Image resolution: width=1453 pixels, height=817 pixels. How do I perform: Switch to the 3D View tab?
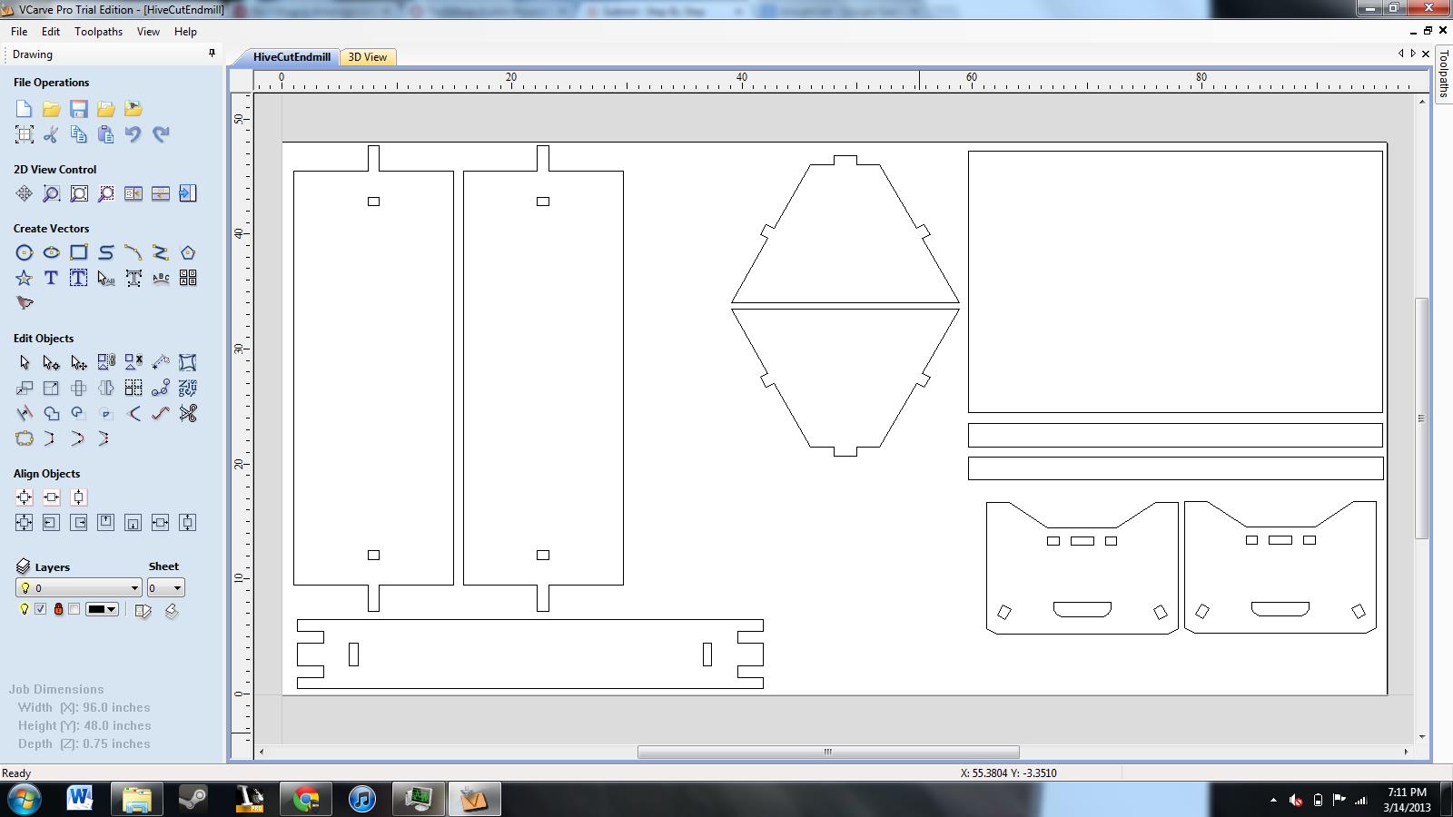point(368,56)
